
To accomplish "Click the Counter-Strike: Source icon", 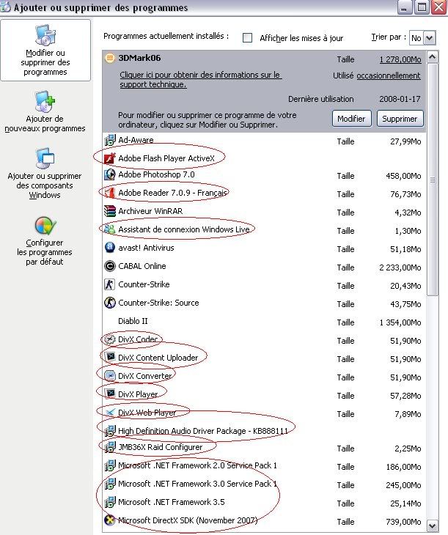I will 110,303.
